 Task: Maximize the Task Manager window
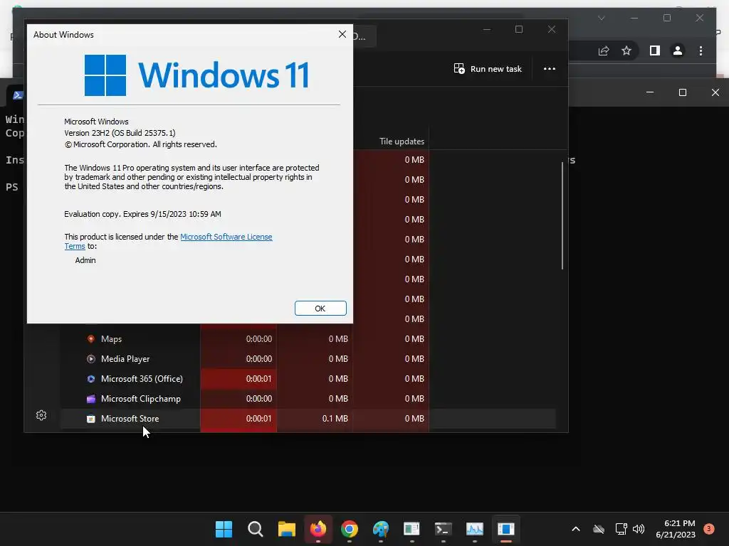(519, 29)
